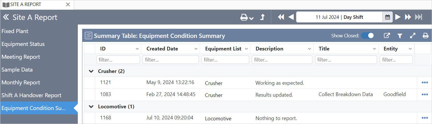Click the Description filter input field

(282, 60)
